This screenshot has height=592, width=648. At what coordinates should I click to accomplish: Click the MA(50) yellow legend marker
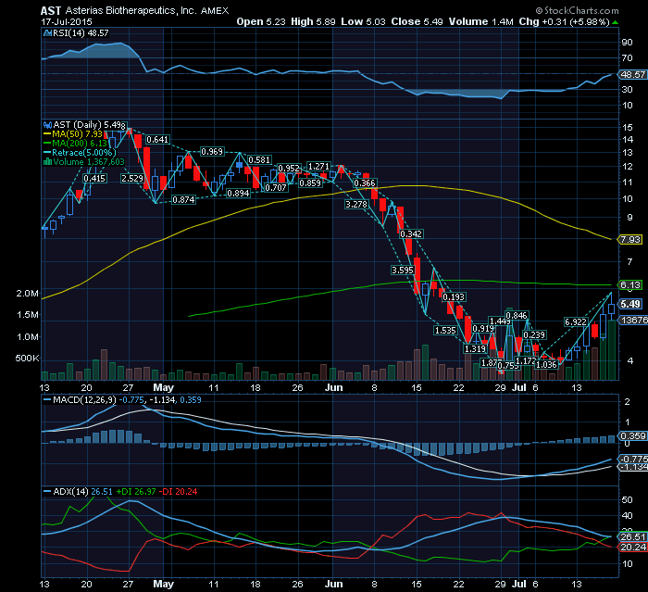click(46, 133)
